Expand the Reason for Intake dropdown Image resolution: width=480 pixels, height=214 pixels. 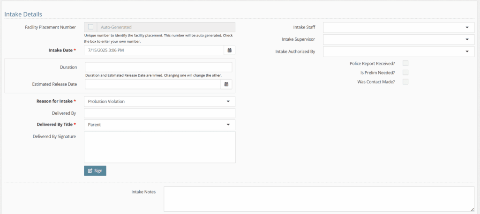pyautogui.click(x=159, y=102)
